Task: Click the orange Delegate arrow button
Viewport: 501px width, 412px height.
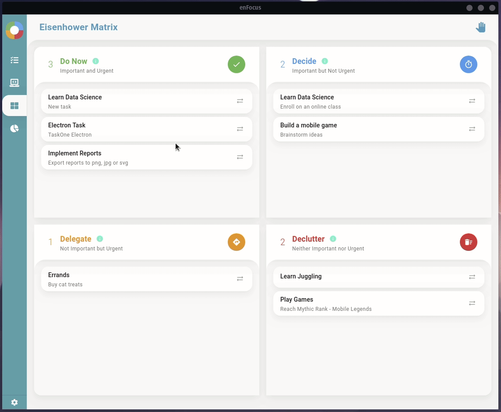Action: click(x=236, y=242)
